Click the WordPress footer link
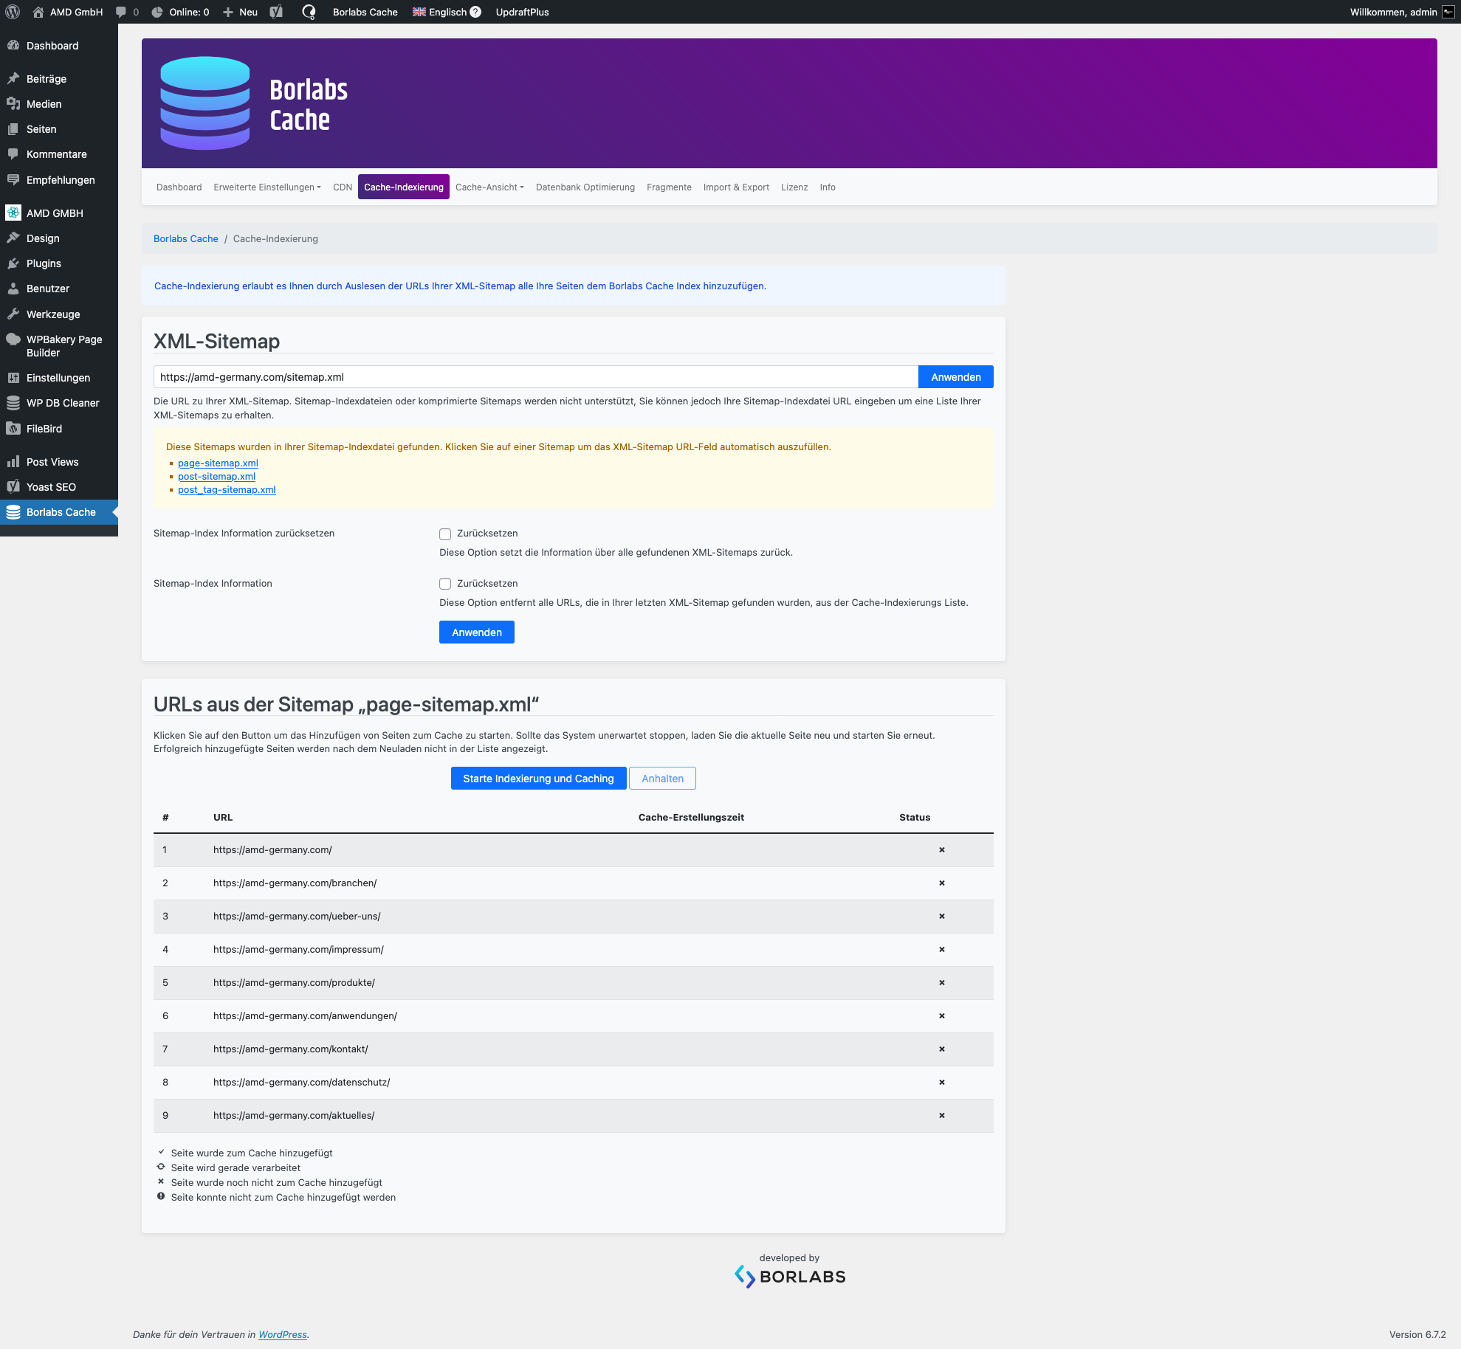The width and height of the screenshot is (1461, 1349). [283, 1335]
